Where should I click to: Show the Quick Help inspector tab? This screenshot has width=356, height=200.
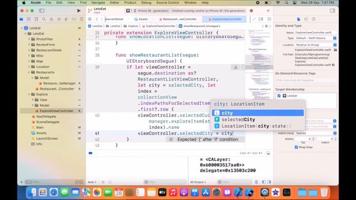(314, 19)
